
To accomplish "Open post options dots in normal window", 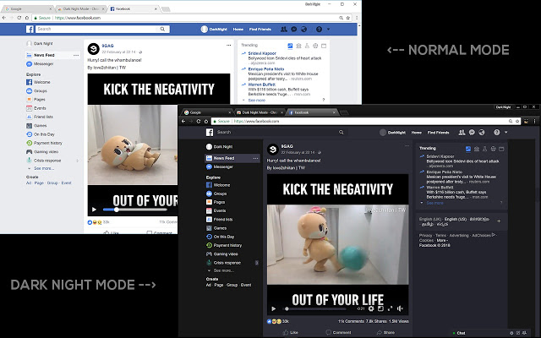I will [229, 45].
